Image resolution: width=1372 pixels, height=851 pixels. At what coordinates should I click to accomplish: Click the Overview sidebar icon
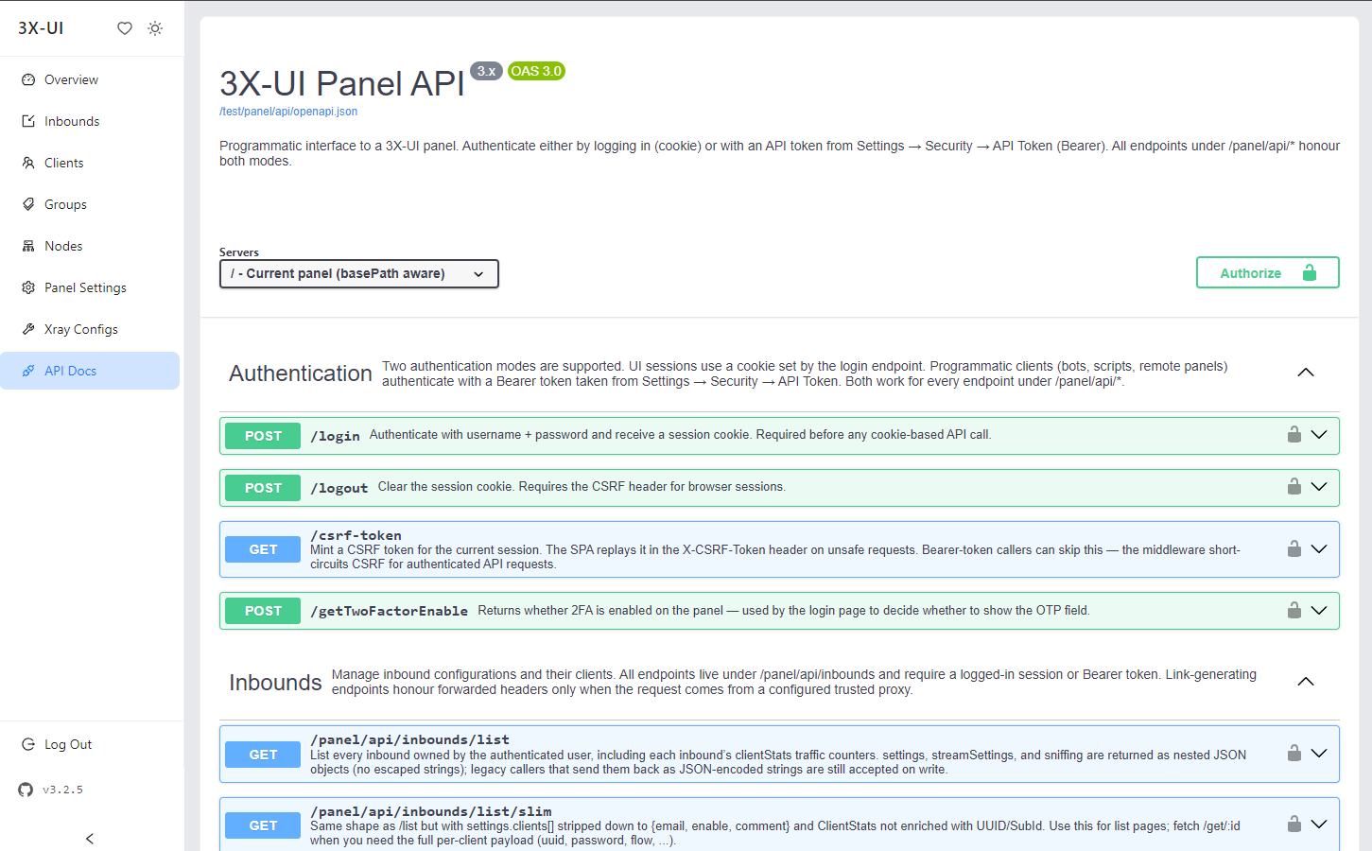[x=28, y=79]
